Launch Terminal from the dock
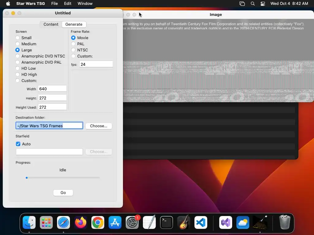The image size is (314, 235). 167,222
